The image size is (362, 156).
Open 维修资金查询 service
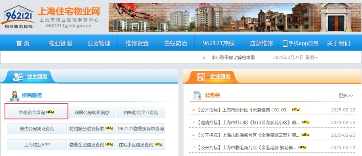pos(37,112)
